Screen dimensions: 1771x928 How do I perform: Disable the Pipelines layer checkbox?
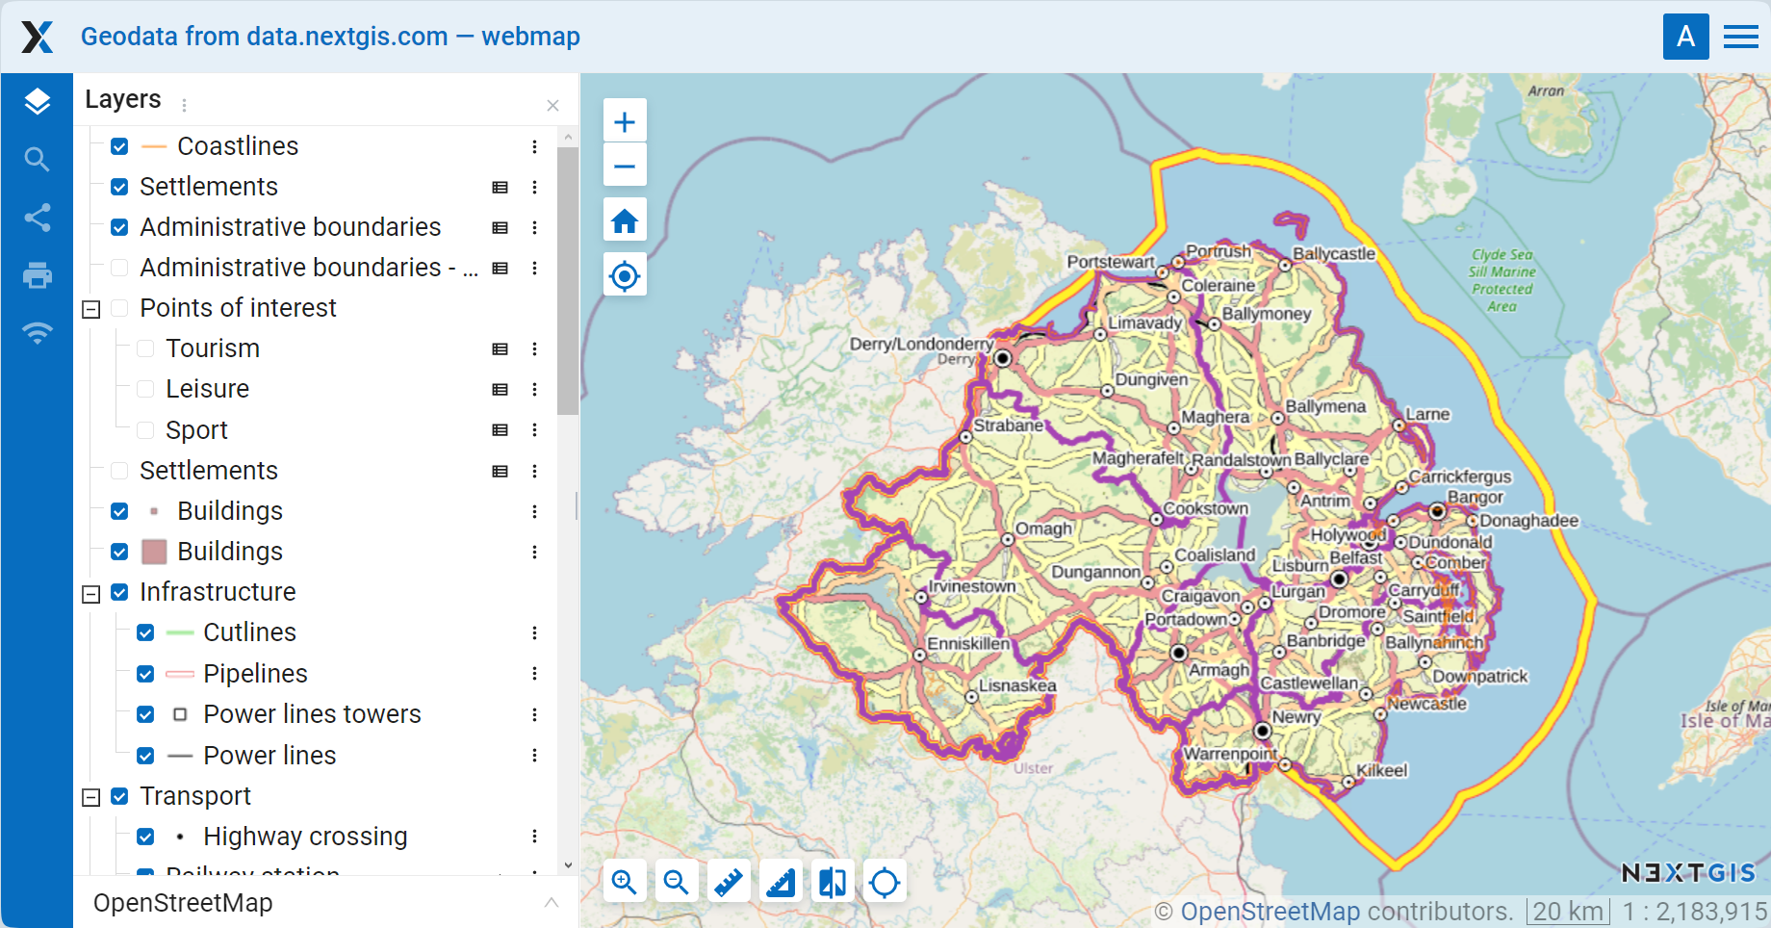(145, 674)
